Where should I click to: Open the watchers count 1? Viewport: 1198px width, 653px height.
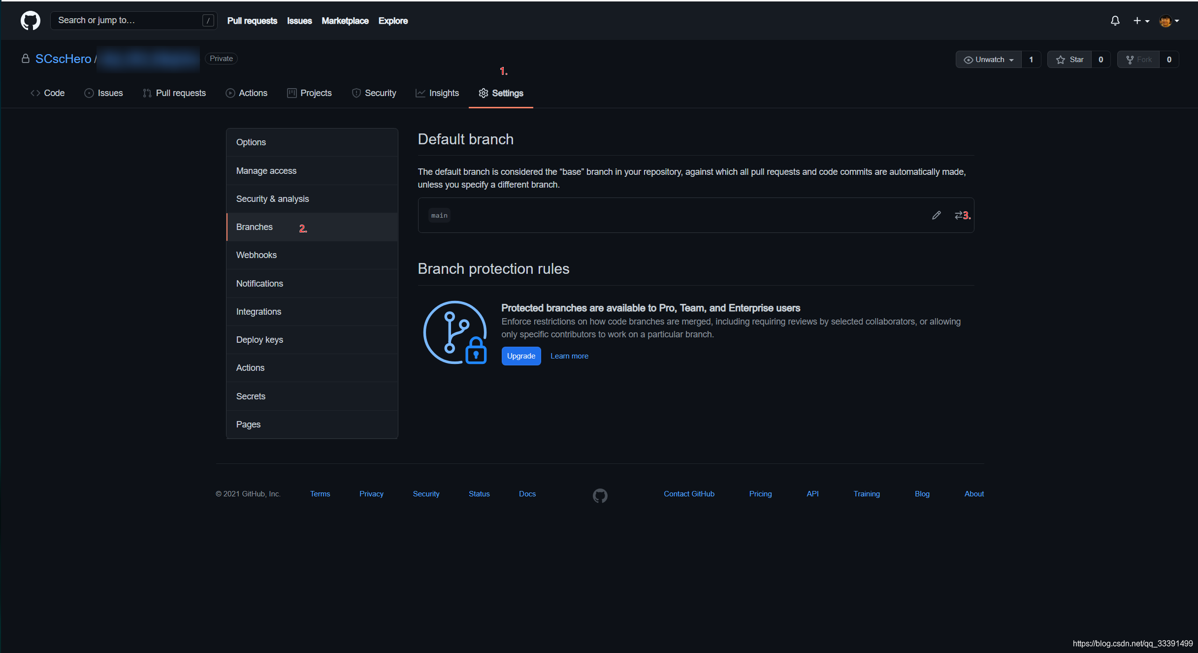pyautogui.click(x=1031, y=60)
